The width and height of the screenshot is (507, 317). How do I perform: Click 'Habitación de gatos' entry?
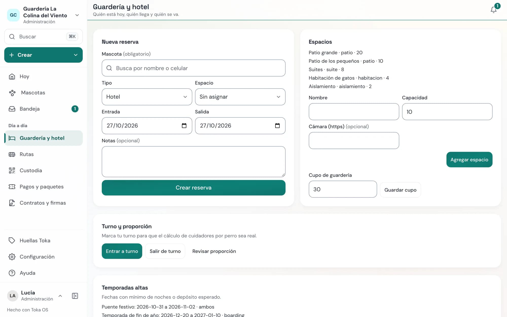tap(349, 78)
